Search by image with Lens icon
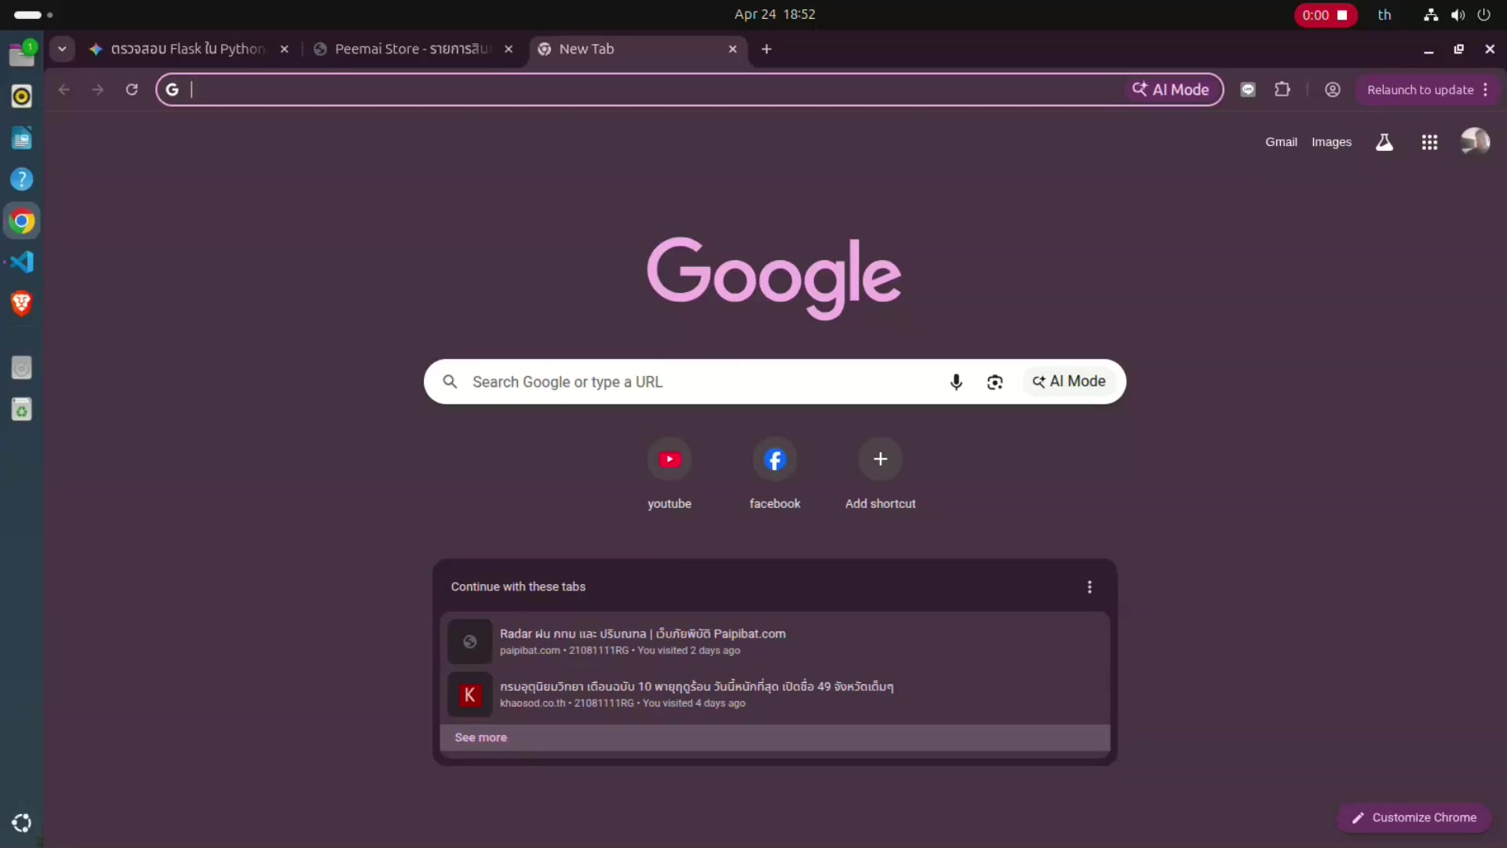1507x848 pixels. pos(994,382)
